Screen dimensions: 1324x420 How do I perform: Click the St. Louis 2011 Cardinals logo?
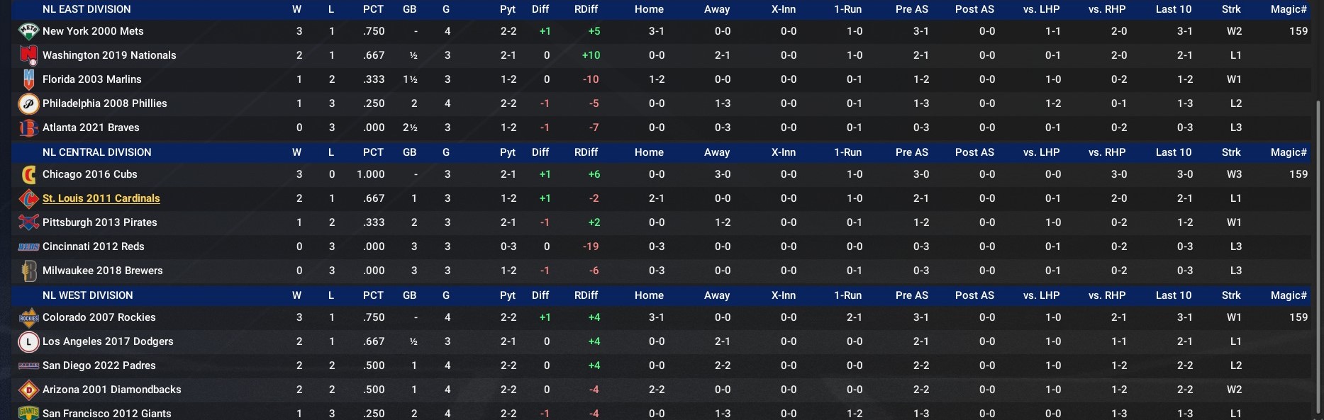pos(28,198)
